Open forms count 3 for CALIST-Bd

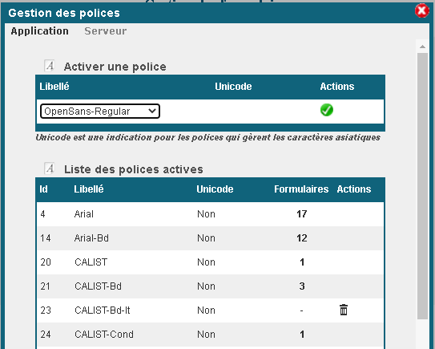pyautogui.click(x=302, y=286)
